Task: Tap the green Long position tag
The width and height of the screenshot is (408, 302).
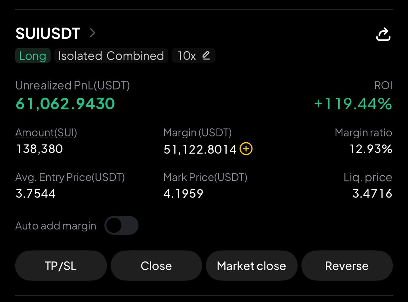Action: point(33,55)
